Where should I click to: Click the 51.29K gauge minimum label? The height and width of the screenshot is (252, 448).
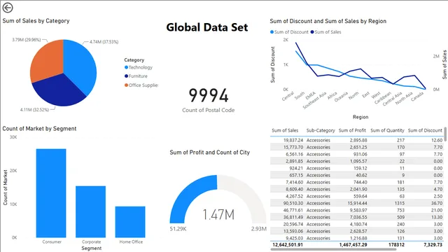pyautogui.click(x=178, y=229)
